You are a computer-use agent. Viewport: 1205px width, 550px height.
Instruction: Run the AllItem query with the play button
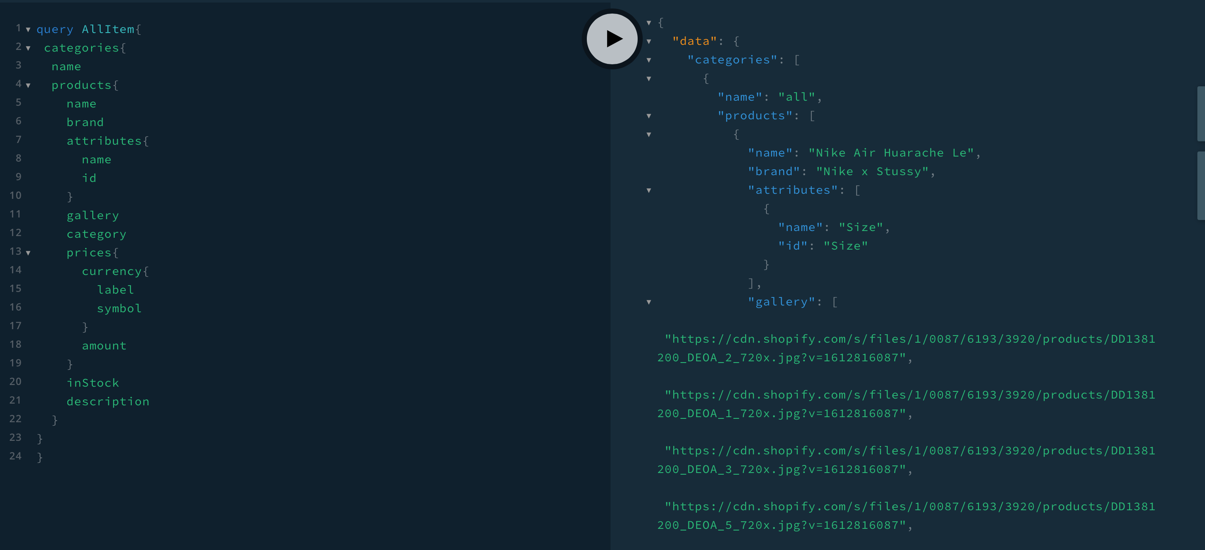pos(612,39)
